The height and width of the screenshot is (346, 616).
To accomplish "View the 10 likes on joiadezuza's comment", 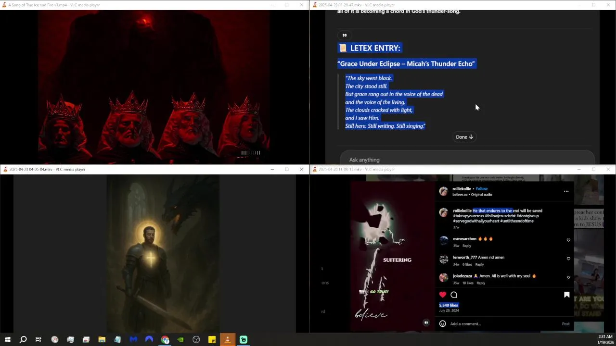I will 468,283.
